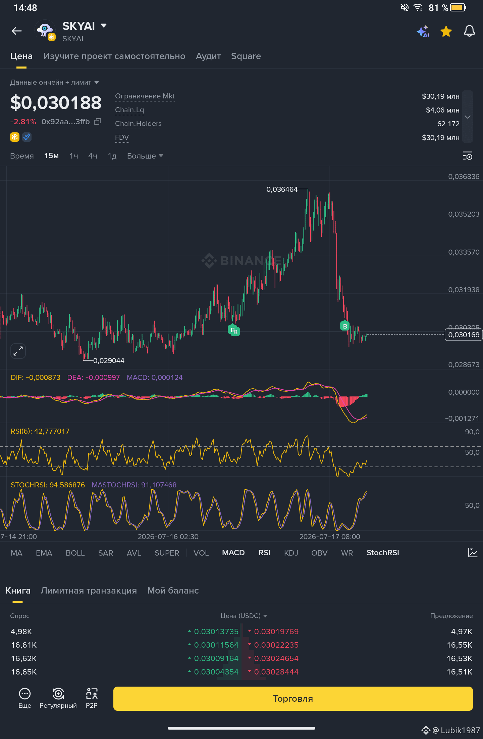Copy the contract address 0x92aa...3ffb
The image size is (483, 739).
(98, 122)
